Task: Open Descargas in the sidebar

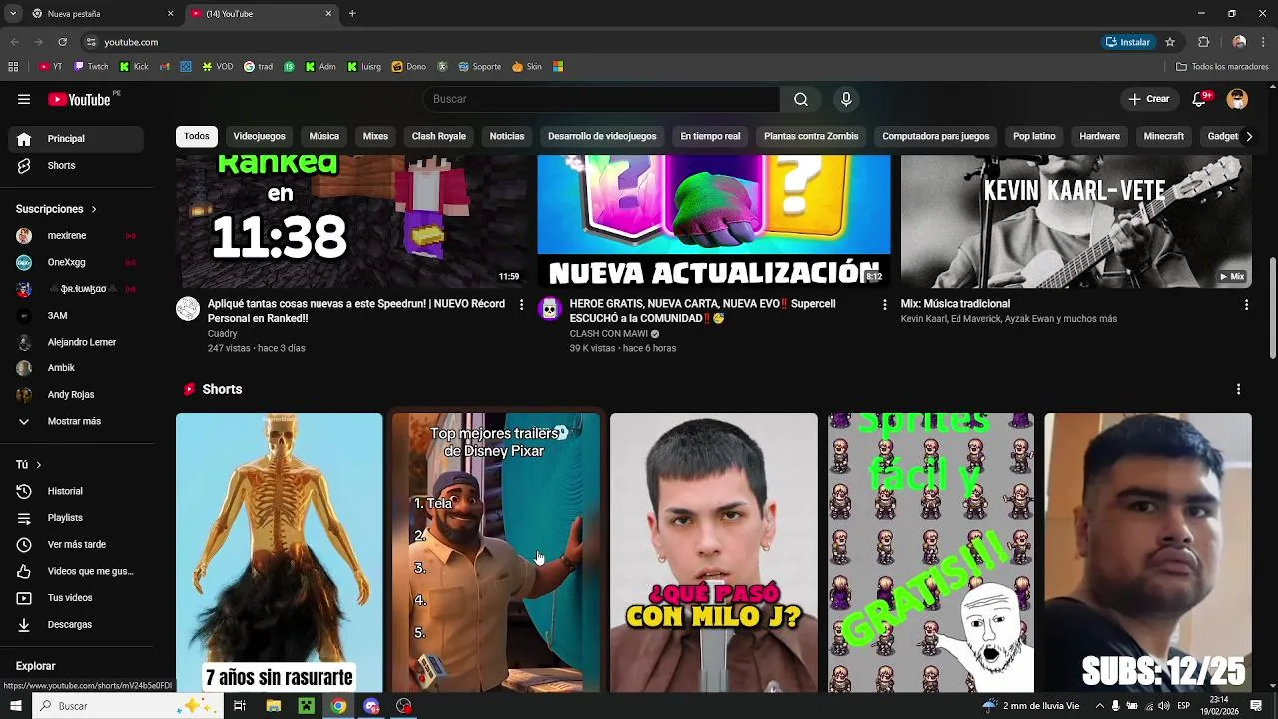Action: 78,624
